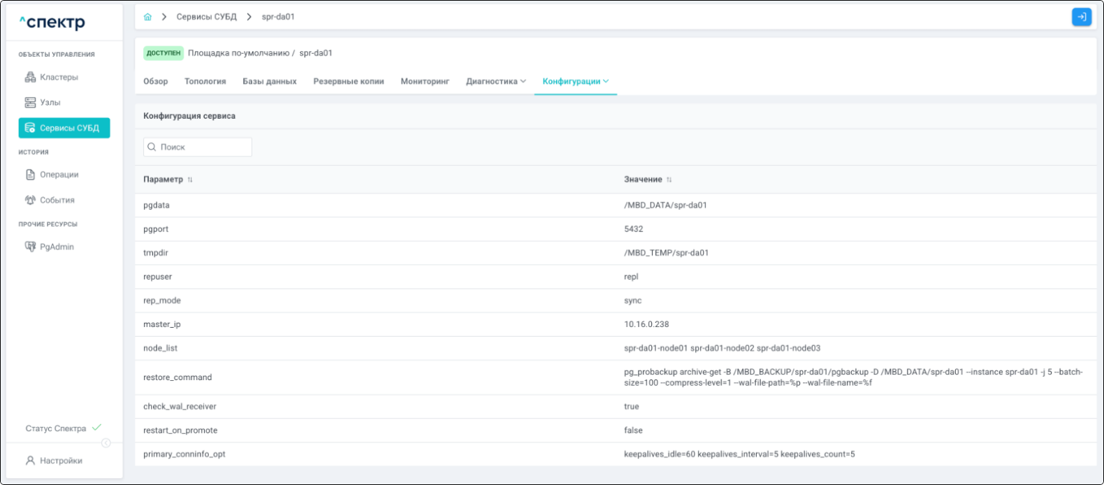1104x485 pixels.
Task: Click the Операции document icon
Action: point(30,175)
